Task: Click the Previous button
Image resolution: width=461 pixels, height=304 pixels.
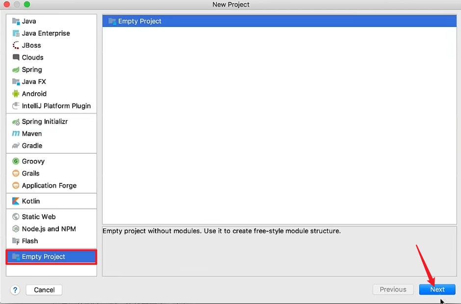Action: point(393,290)
